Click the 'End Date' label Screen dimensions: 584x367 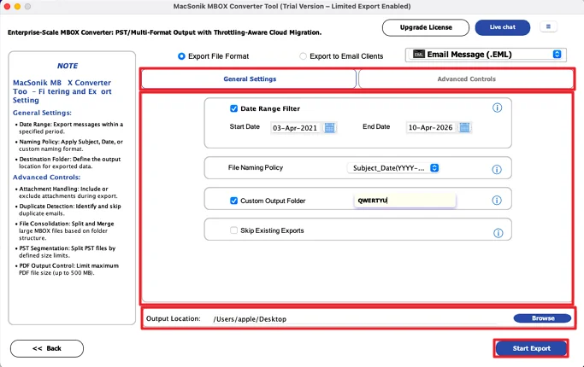(376, 127)
